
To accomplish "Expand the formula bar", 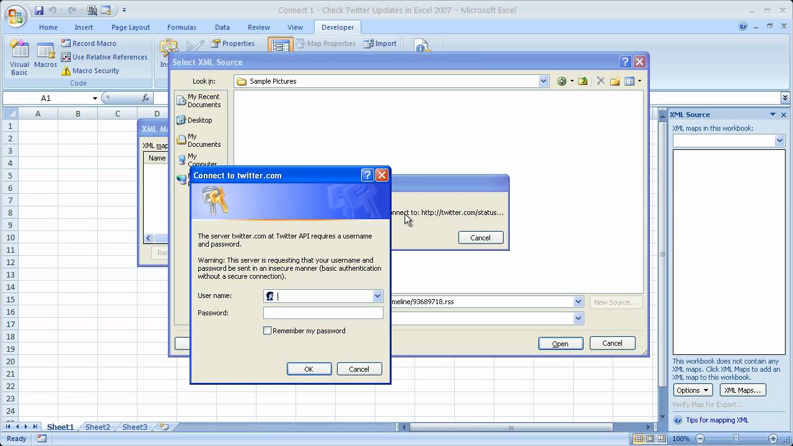I will (x=785, y=98).
